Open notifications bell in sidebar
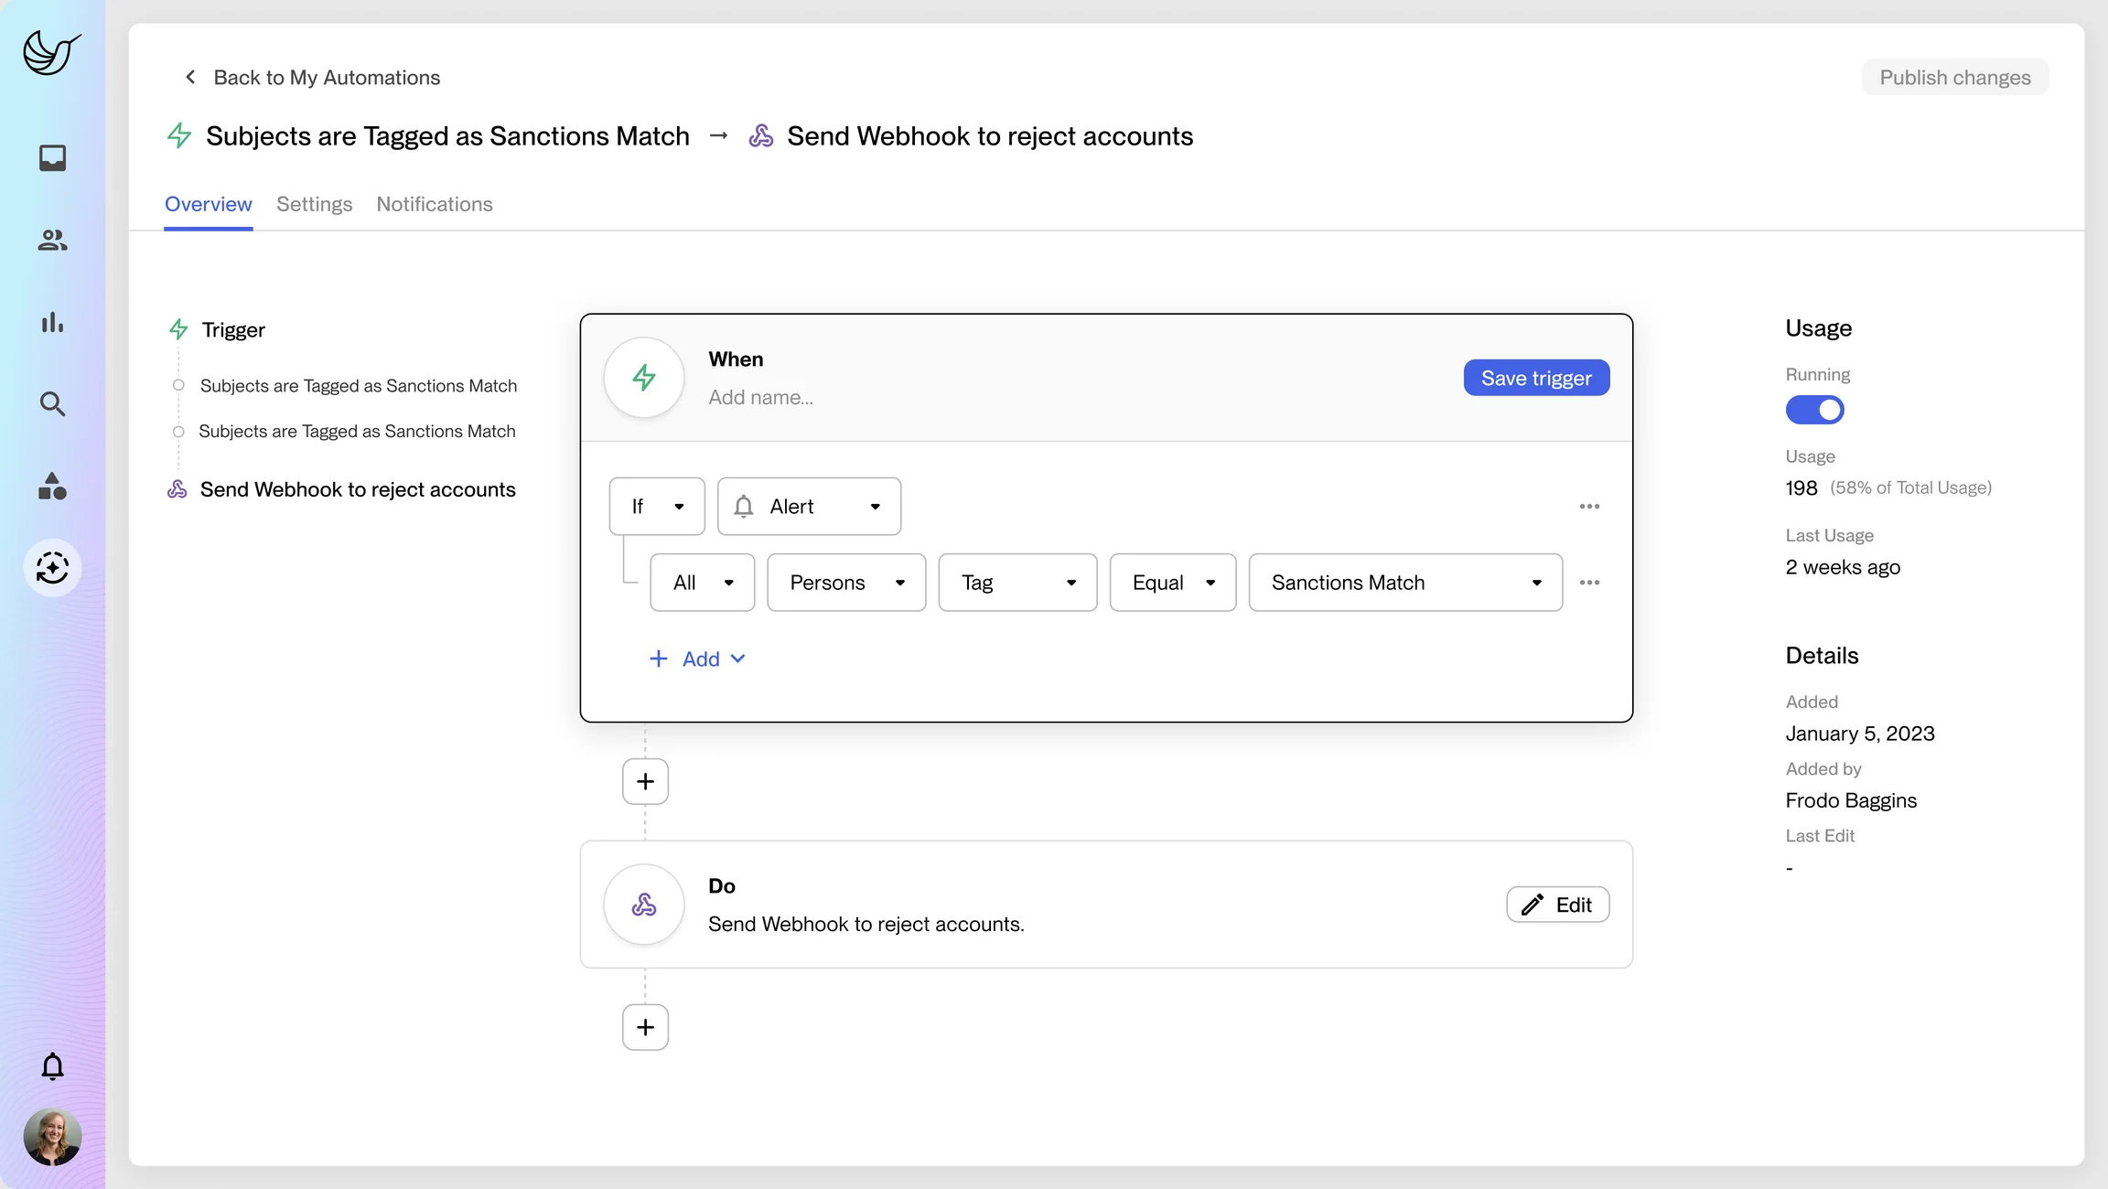The height and width of the screenshot is (1189, 2108). tap(52, 1066)
